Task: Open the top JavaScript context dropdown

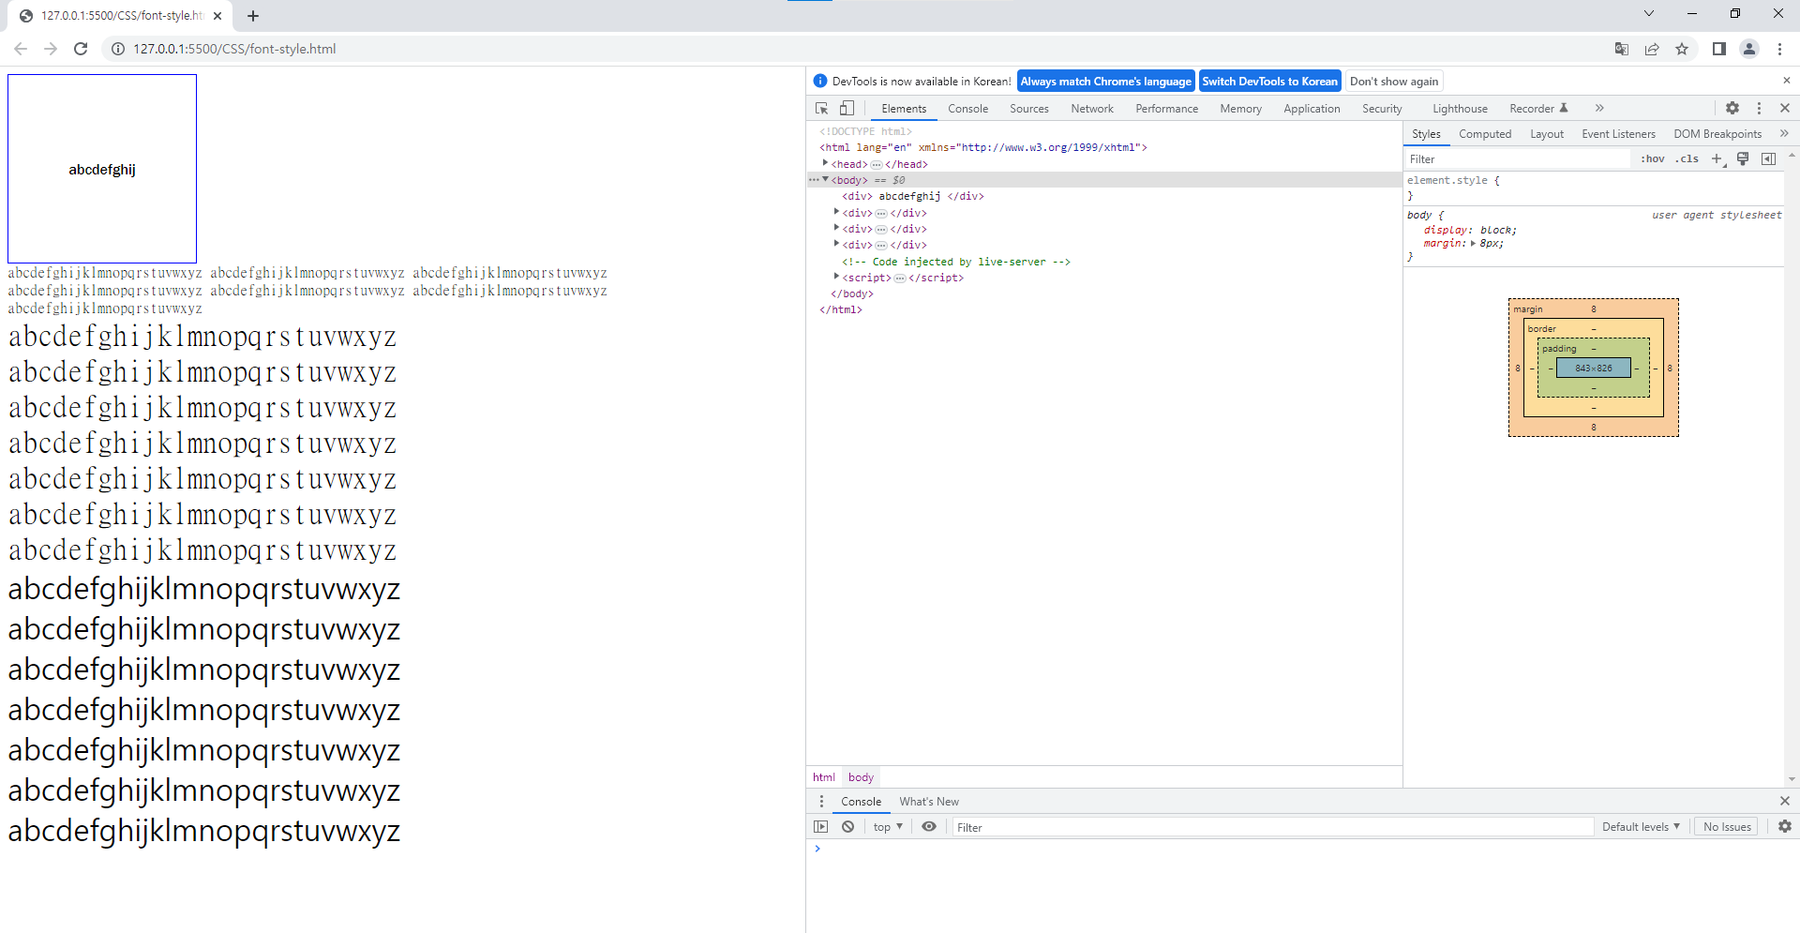Action: [x=888, y=827]
